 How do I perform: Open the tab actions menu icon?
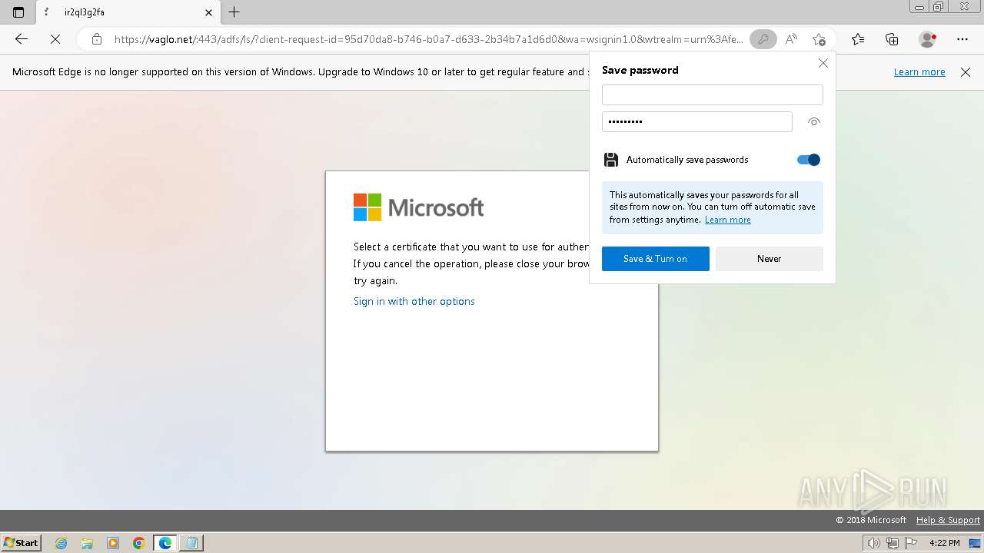(18, 12)
